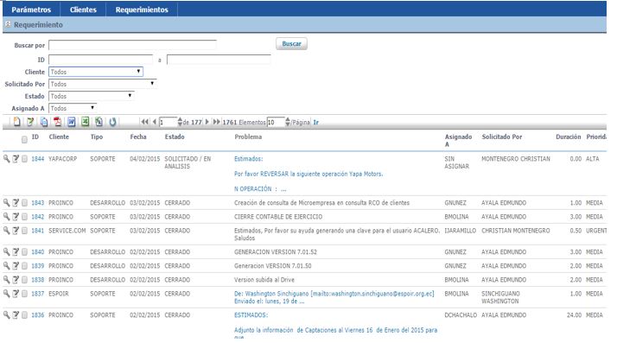Screen dimensions: 617x343
Task: Sort by the Cliente column header
Action: 59,137
